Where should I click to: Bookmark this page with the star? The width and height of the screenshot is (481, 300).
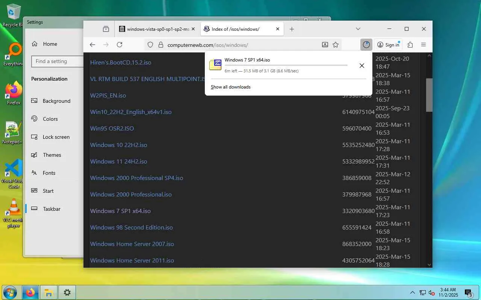[x=336, y=45]
